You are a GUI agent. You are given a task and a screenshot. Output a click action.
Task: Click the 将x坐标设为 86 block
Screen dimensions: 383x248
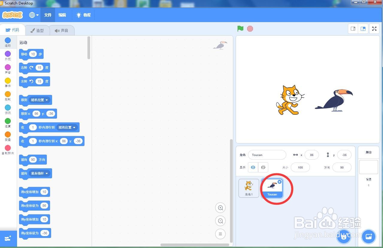pos(34,206)
